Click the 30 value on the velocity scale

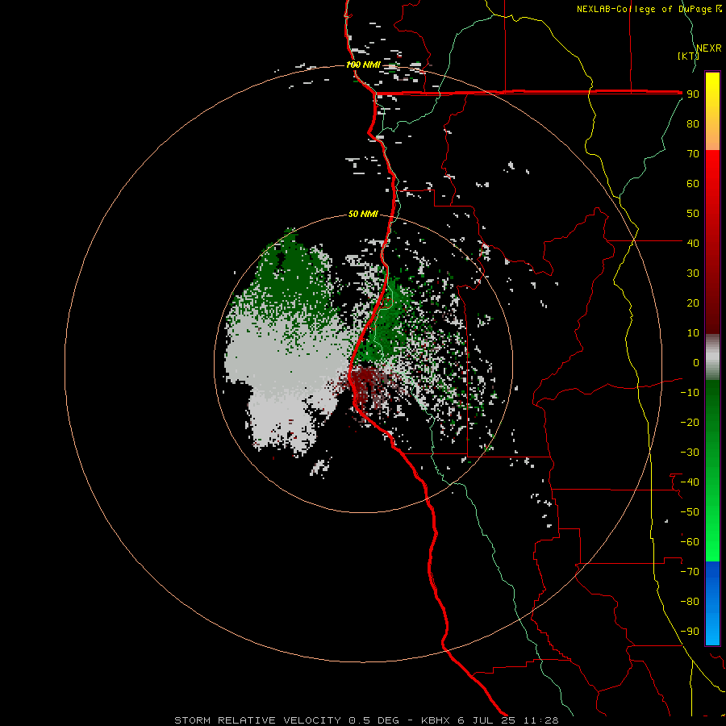tap(693, 273)
